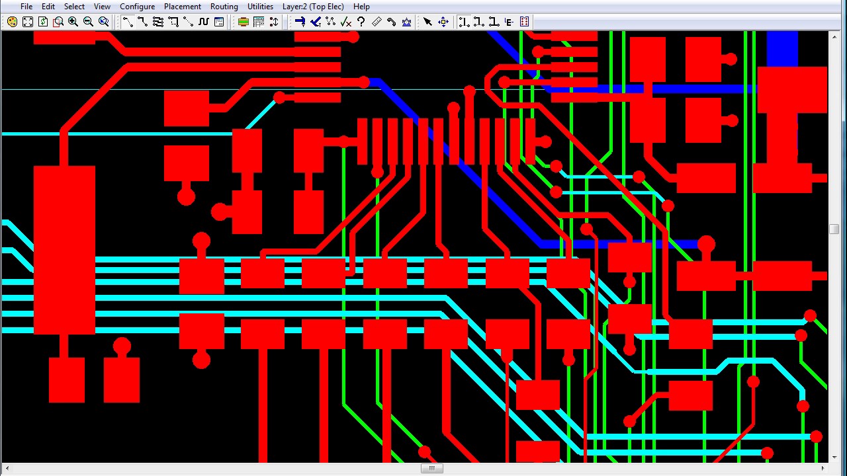Click the scroll up arrow
This screenshot has height=476, width=847.
coord(834,37)
